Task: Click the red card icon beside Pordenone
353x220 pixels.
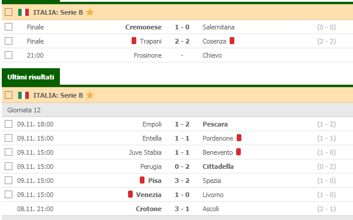Action: tap(239, 138)
